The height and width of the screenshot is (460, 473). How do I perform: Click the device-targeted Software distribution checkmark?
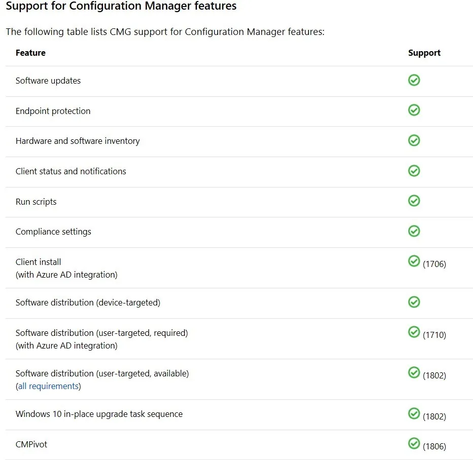click(x=414, y=302)
